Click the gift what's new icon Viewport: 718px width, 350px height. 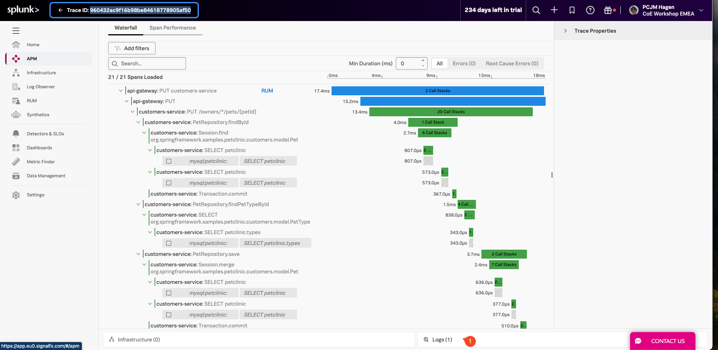(x=608, y=10)
